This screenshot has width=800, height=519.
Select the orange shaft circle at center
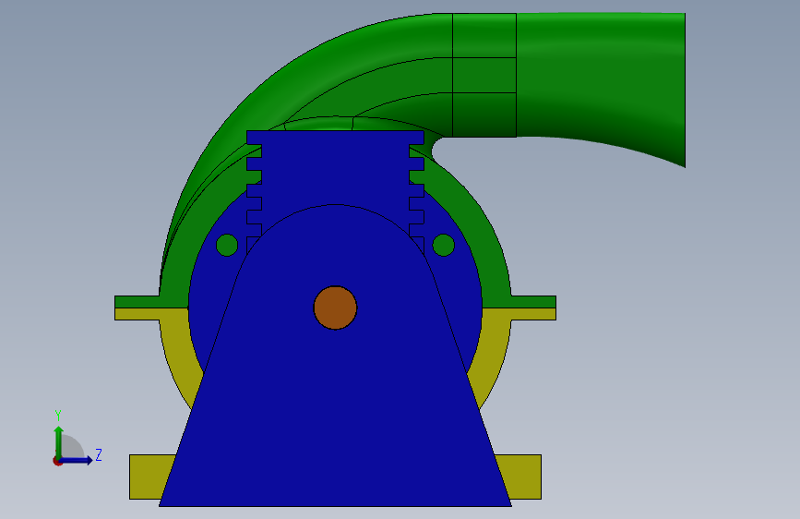(335, 308)
